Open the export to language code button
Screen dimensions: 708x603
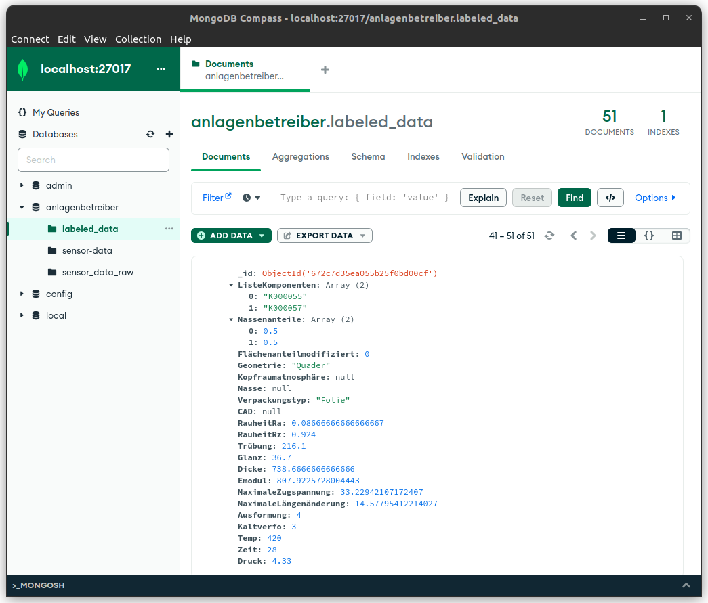pyautogui.click(x=610, y=198)
